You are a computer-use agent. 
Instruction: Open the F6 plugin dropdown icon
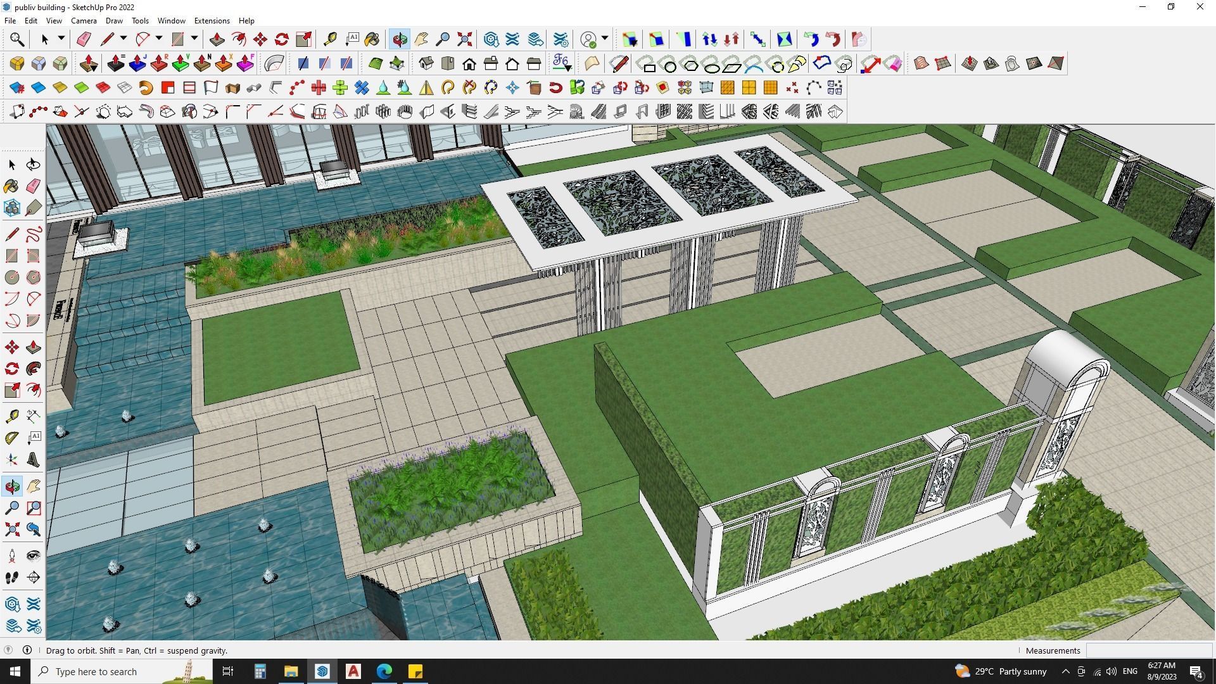(x=562, y=63)
